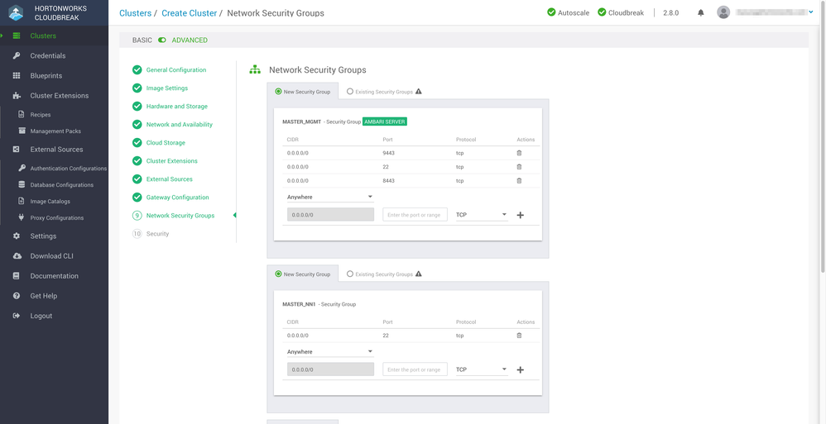Add rule with MASTER_NN1 plus icon
The height and width of the screenshot is (424, 826).
click(x=521, y=369)
